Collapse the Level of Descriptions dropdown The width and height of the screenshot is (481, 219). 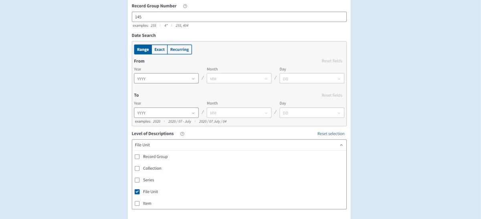coord(341,145)
